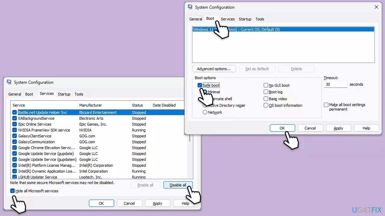Click the Timeout seconds input field
The width and height of the screenshot is (385, 216).
coord(336,84)
